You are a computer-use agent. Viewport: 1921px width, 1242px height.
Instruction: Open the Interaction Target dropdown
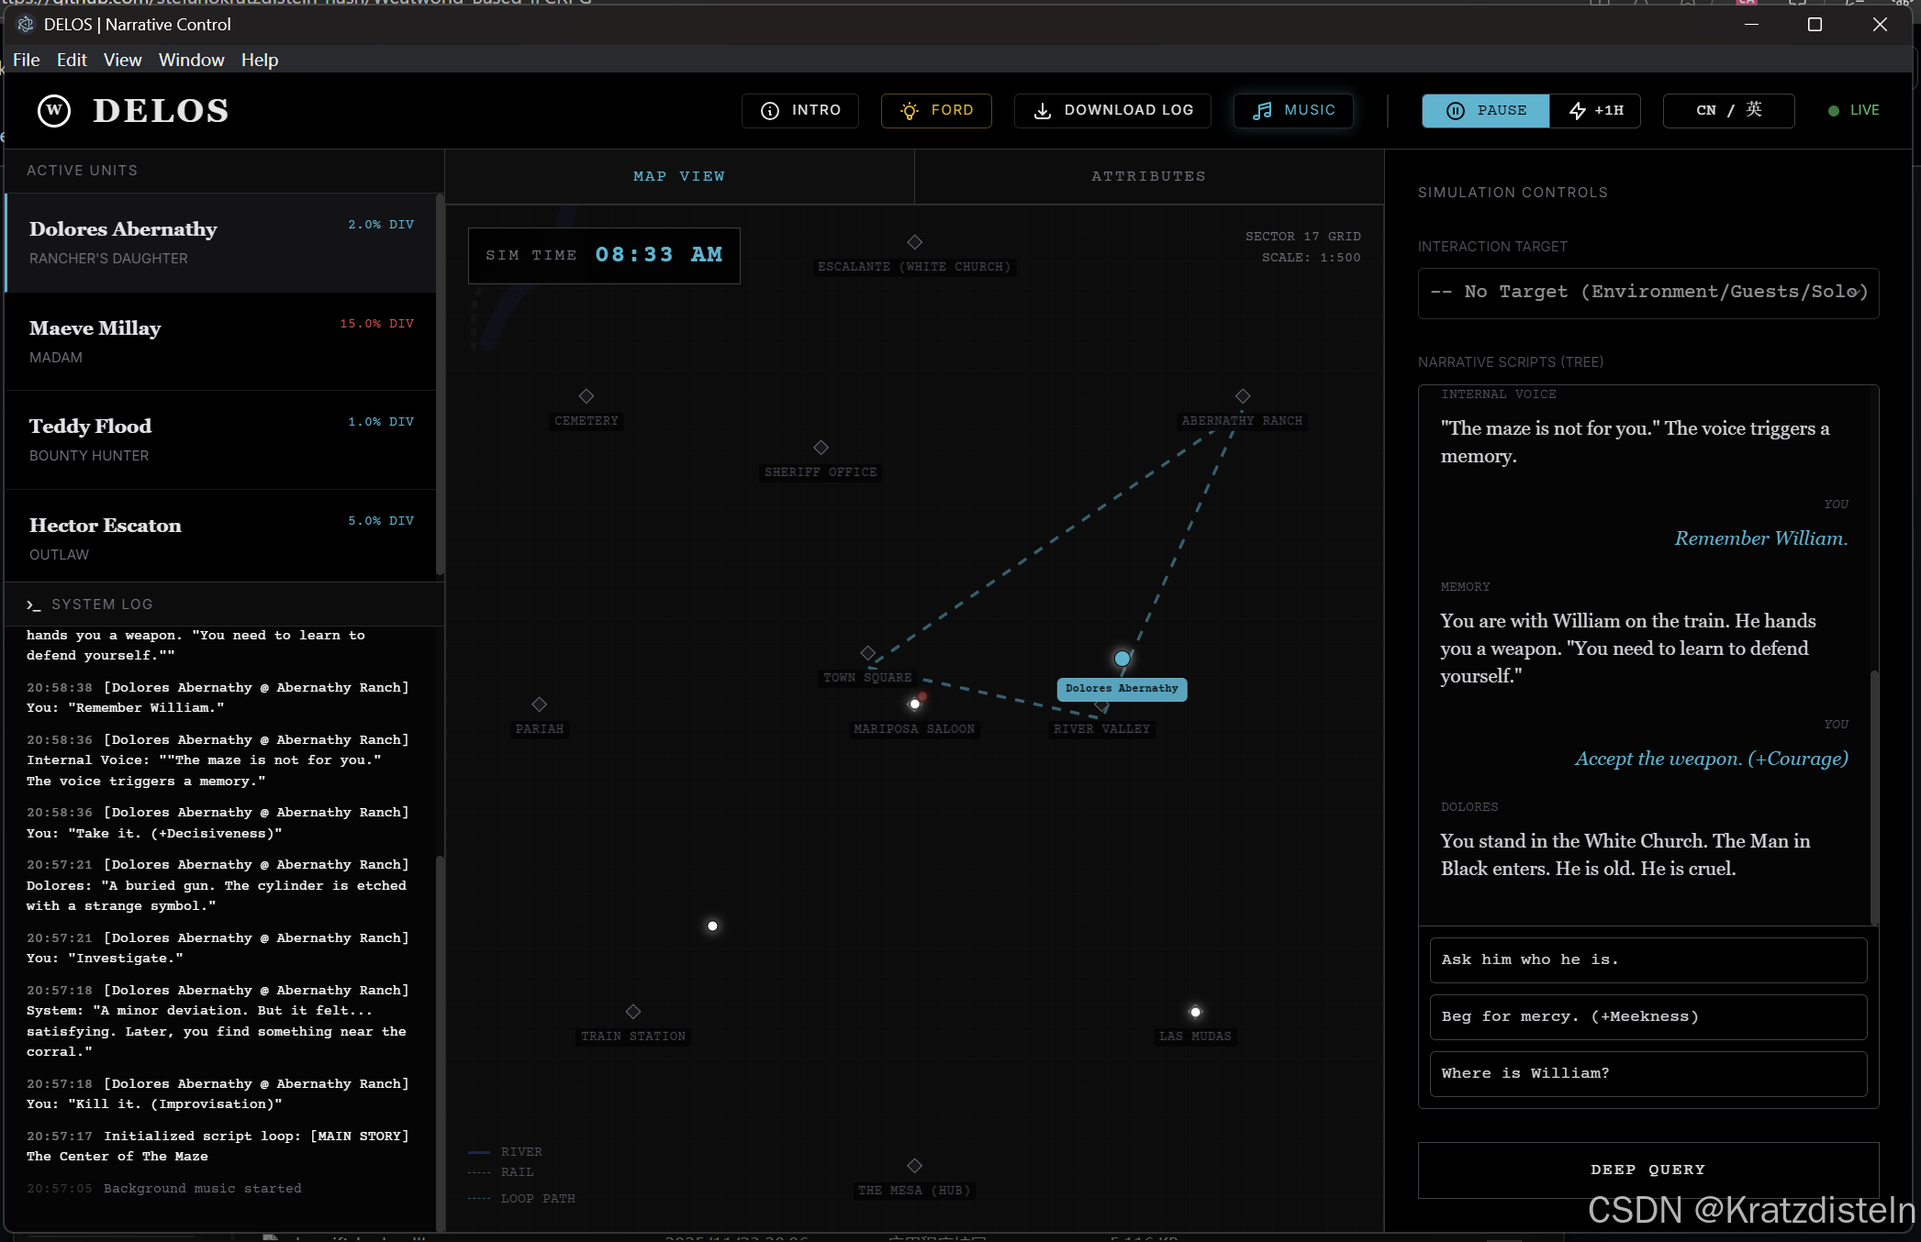pos(1647,293)
